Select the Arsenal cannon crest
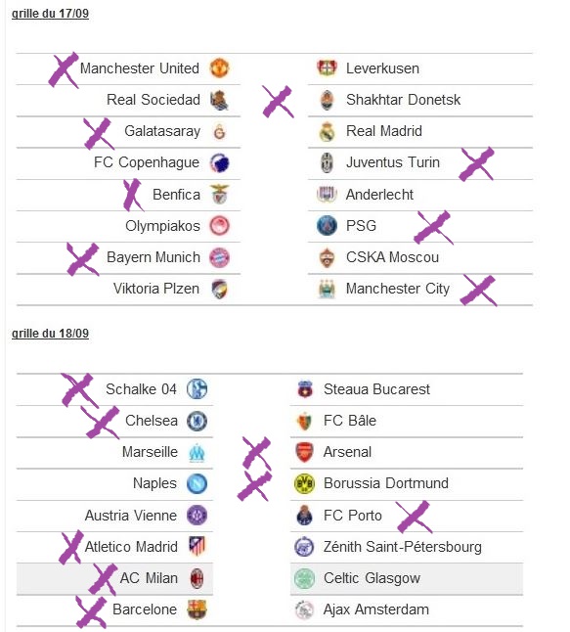Image resolution: width=570 pixels, height=632 pixels. 304,452
